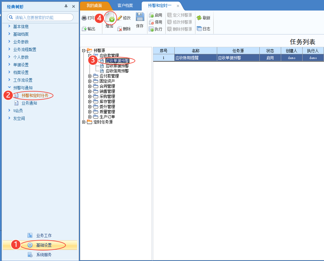Click the 启用 enable toolbar icon
The height and width of the screenshot is (261, 324).
(x=151, y=15)
